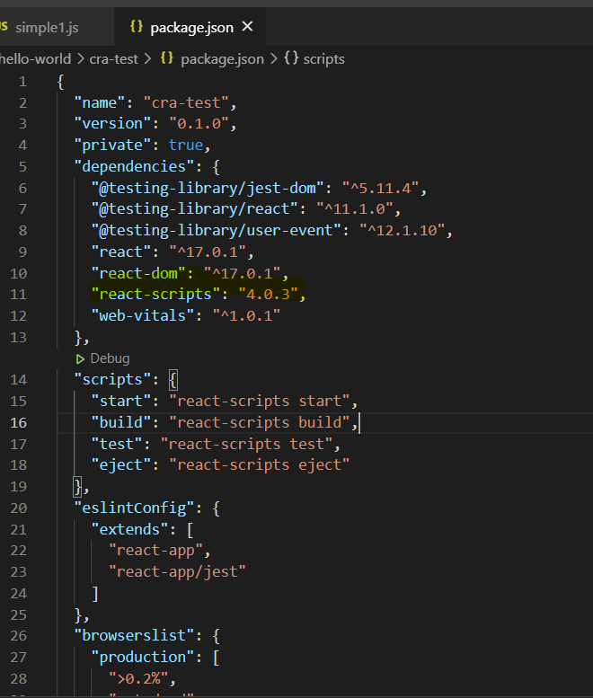593x698 pixels.
Task: Click the "react-app" string on line 22
Action: (155, 551)
